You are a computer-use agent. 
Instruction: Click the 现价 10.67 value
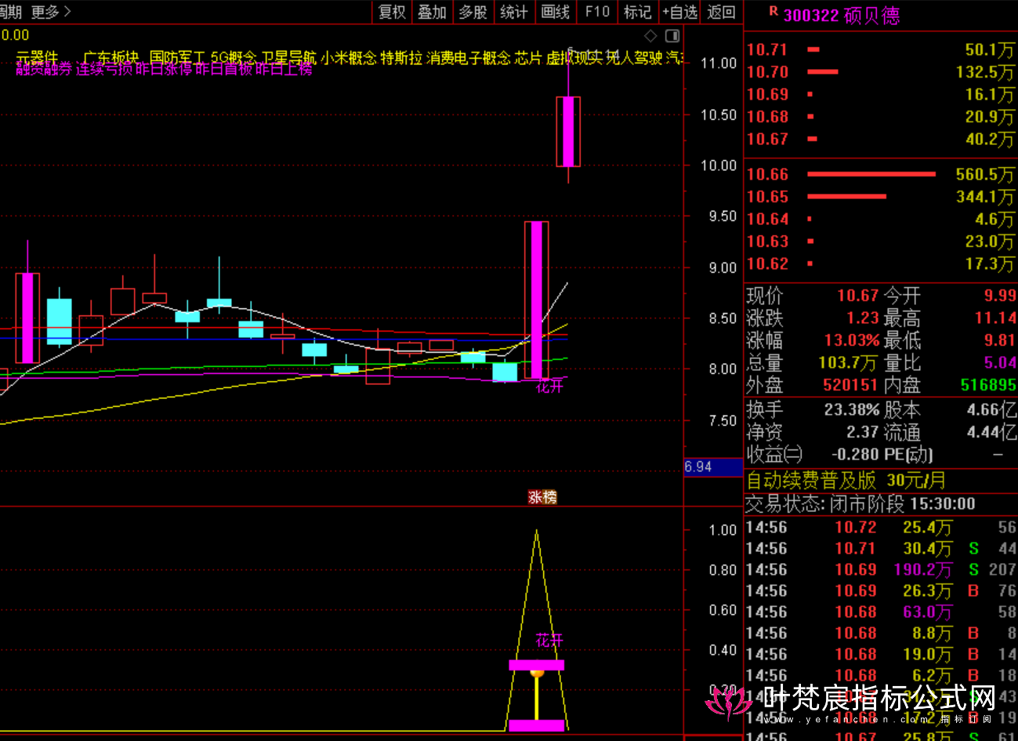pos(858,296)
